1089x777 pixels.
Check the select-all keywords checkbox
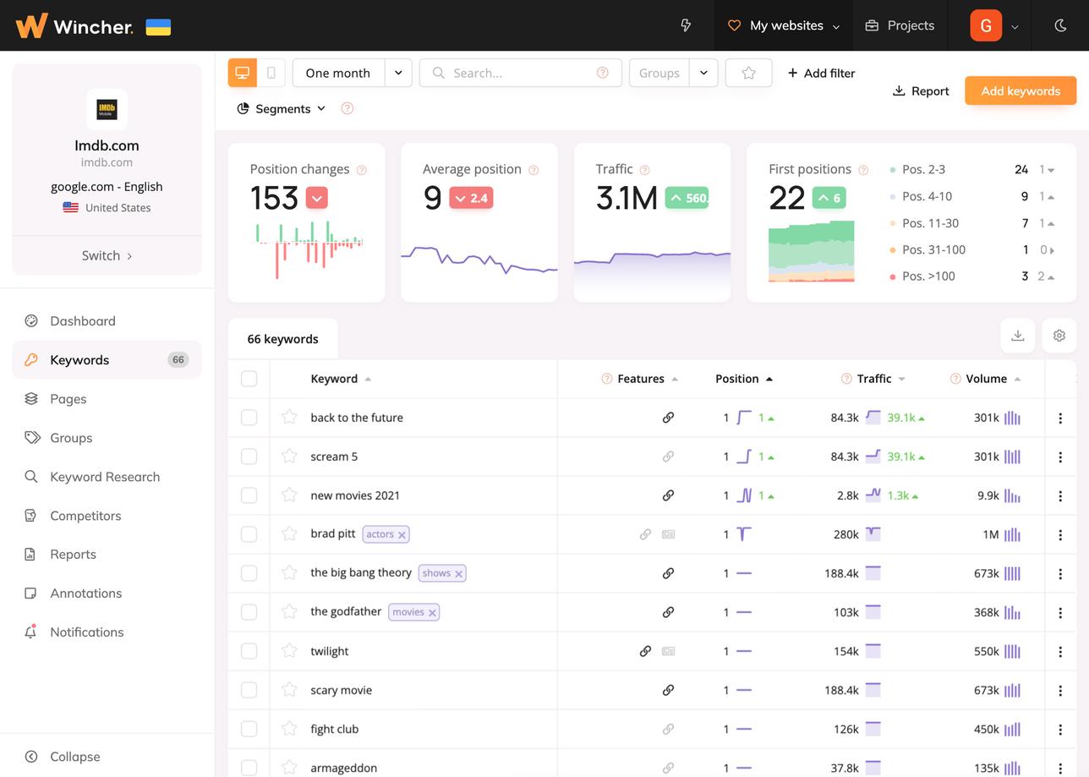(x=249, y=379)
